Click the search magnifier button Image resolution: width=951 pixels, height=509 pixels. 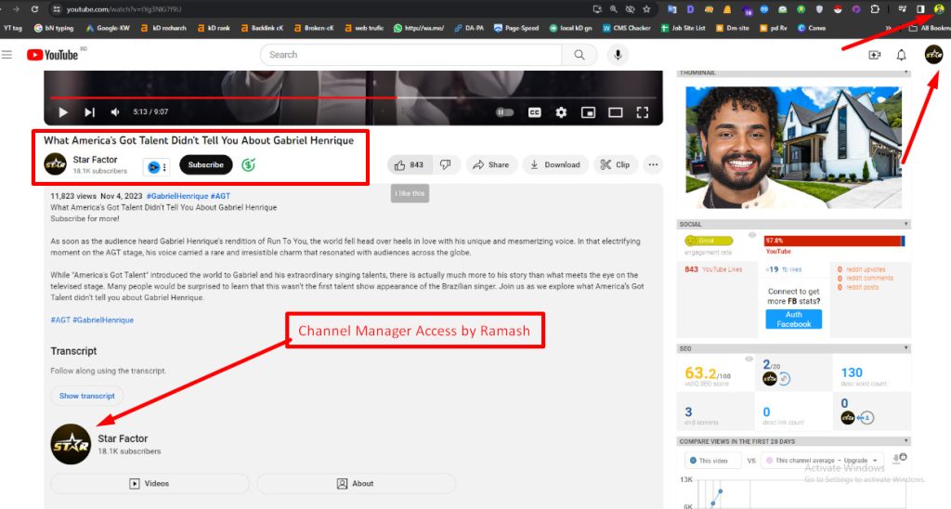coord(580,55)
